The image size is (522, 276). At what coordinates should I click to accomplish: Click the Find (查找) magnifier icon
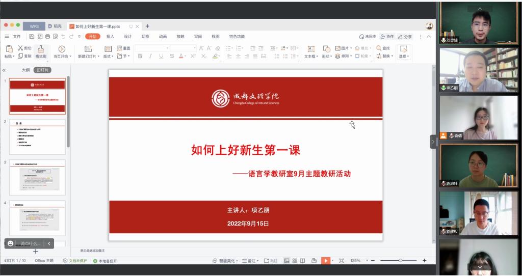(379, 48)
